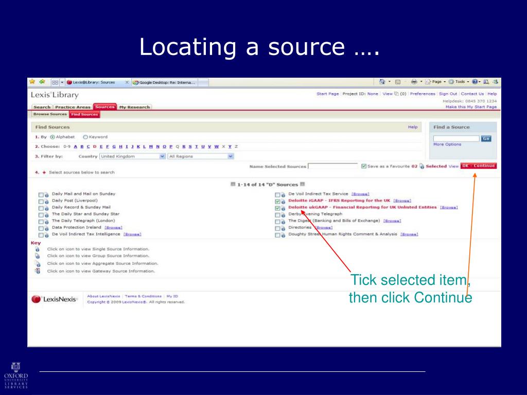Tick the Derby Evening Telegraph checkbox
Image resolution: width=527 pixels, height=395 pixels.
click(x=277, y=215)
